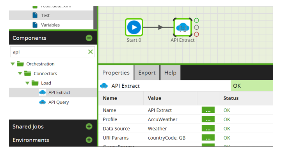
Task: Select API Query in the components tree
Action: coord(53,102)
